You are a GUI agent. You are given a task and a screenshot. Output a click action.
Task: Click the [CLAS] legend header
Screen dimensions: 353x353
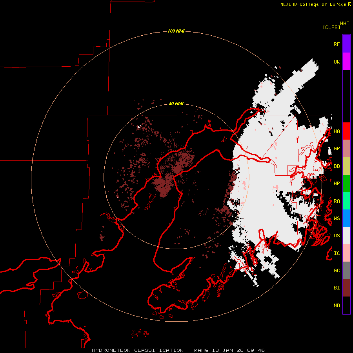pos(331,27)
